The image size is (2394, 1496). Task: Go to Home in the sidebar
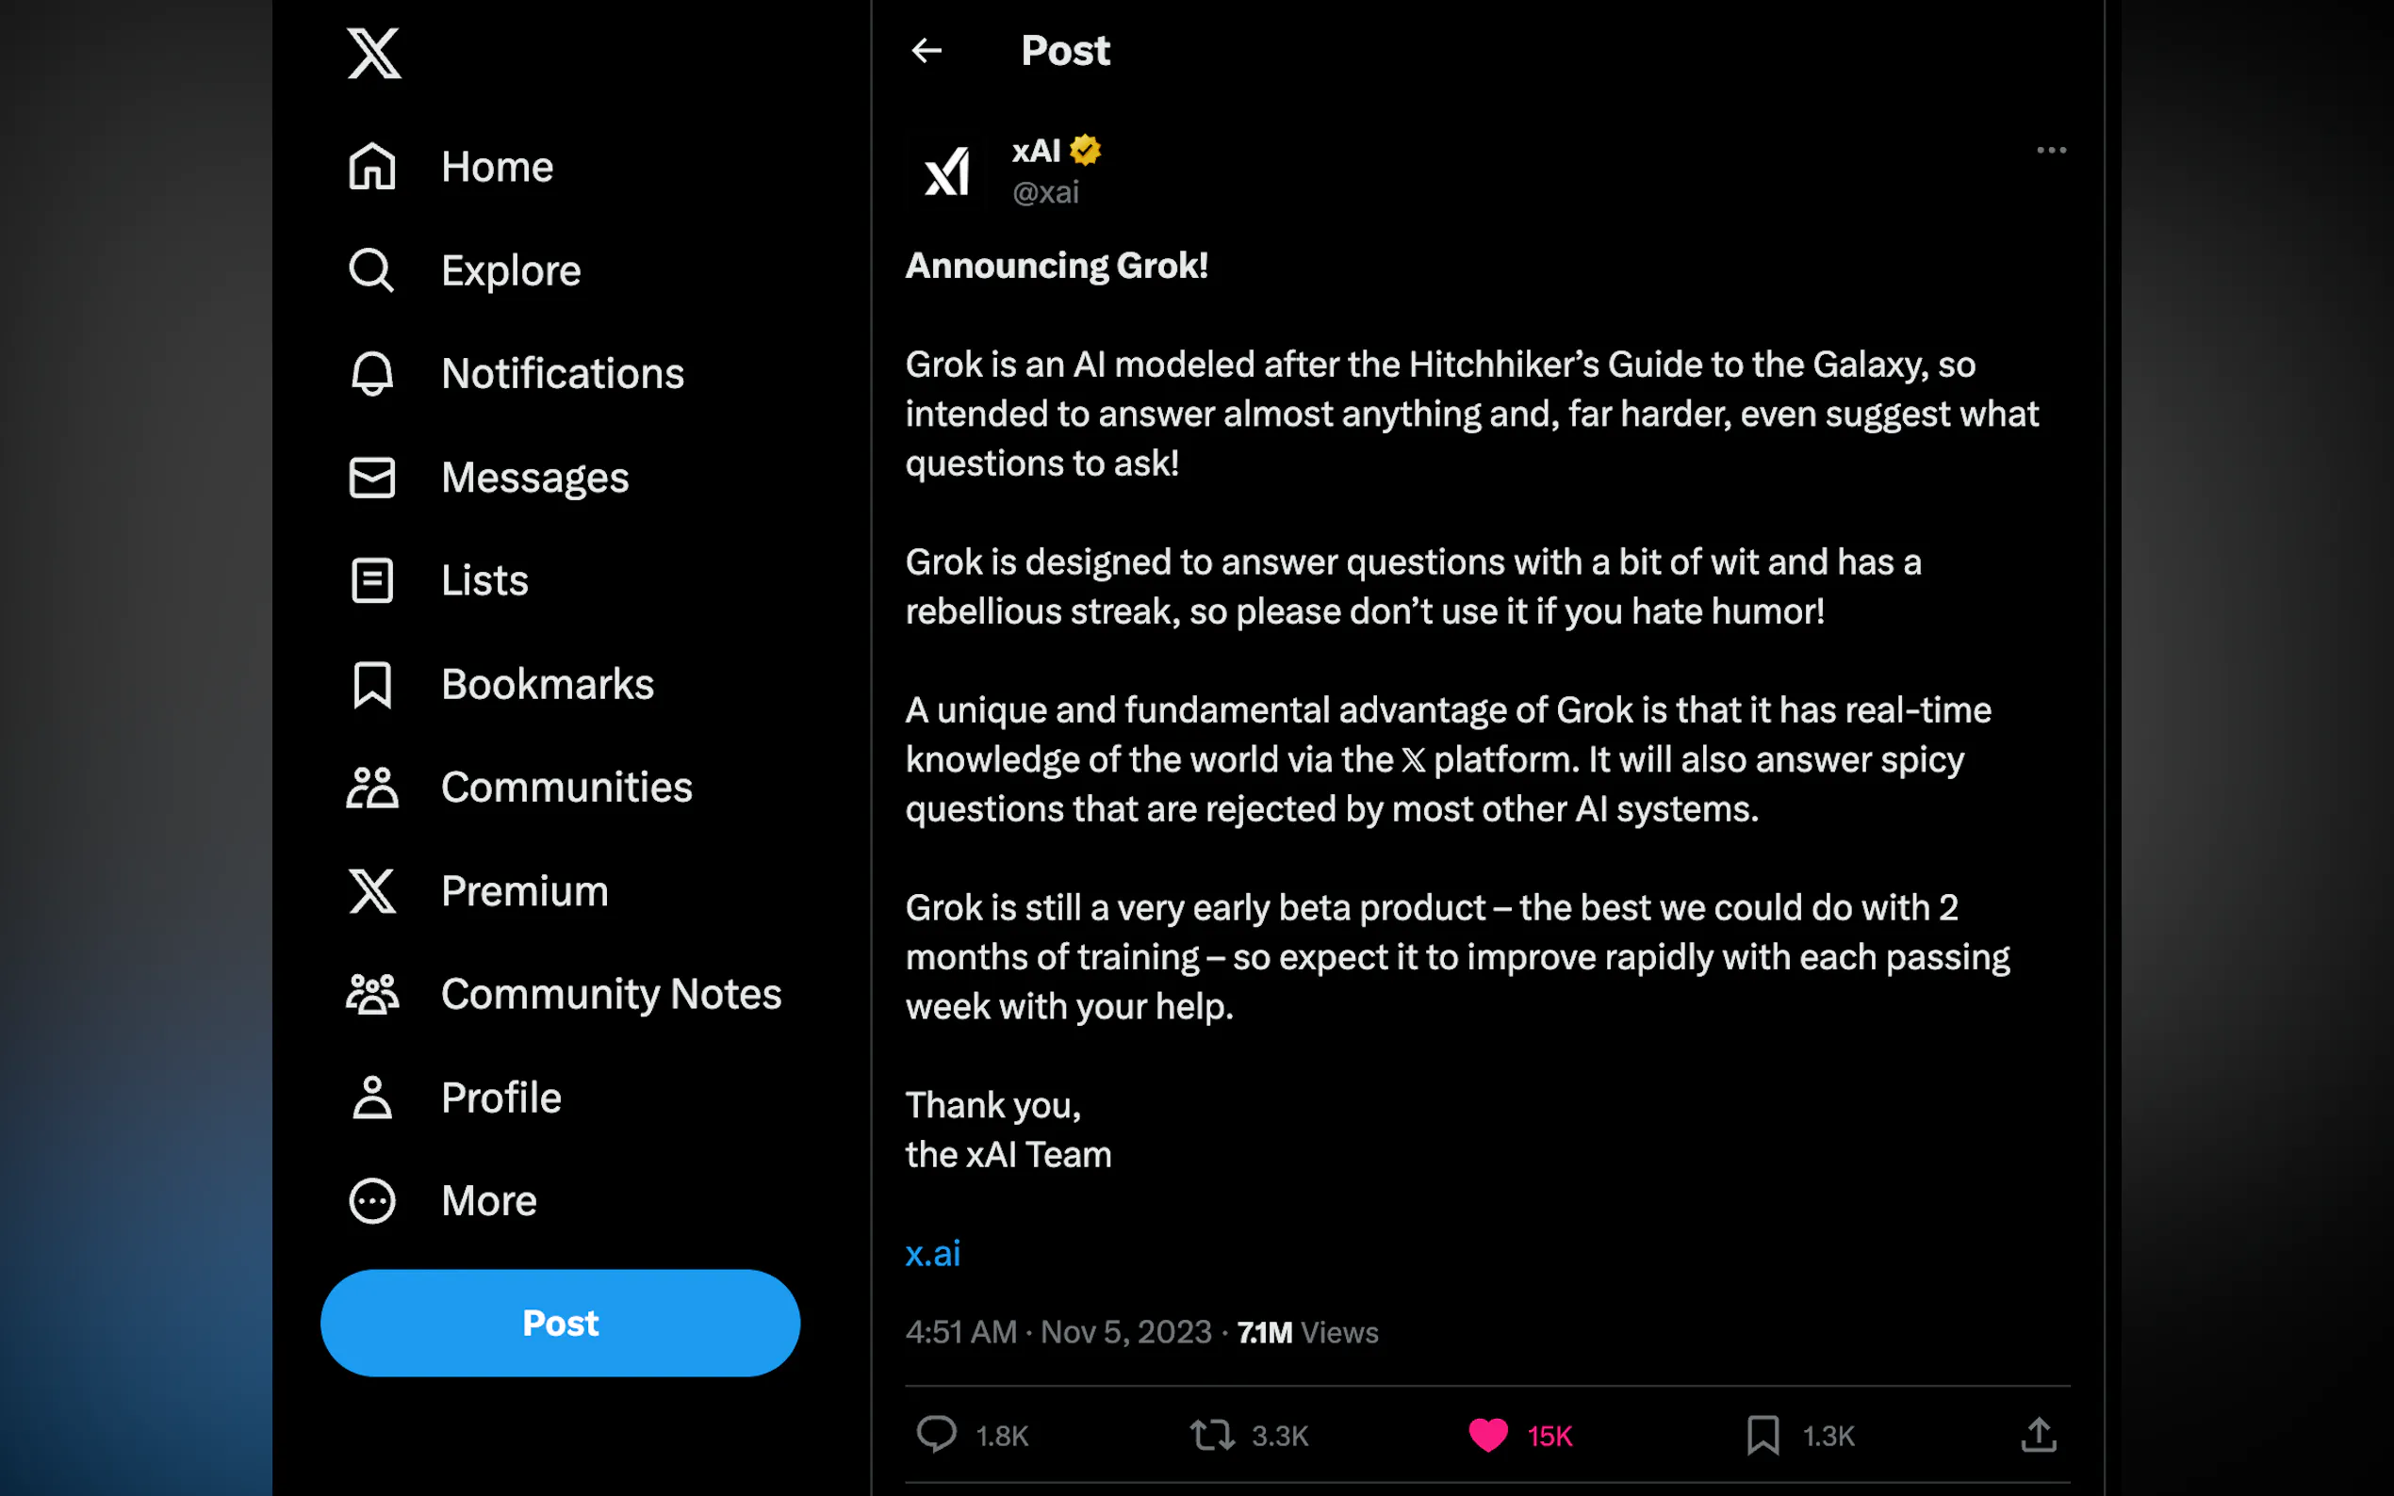[372, 166]
